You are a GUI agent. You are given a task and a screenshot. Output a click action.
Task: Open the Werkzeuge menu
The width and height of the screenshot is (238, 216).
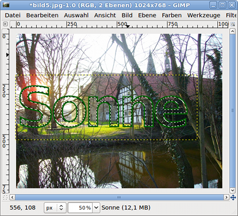coord(204,16)
